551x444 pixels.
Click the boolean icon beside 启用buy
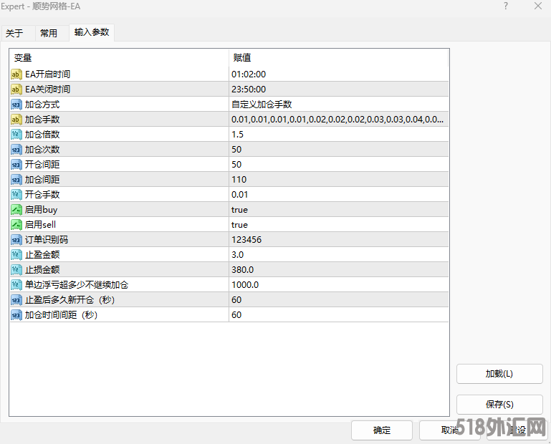(16, 210)
